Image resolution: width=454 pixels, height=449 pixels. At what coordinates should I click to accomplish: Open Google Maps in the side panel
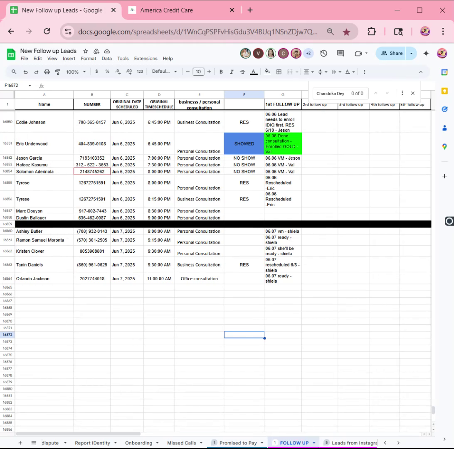444,146
